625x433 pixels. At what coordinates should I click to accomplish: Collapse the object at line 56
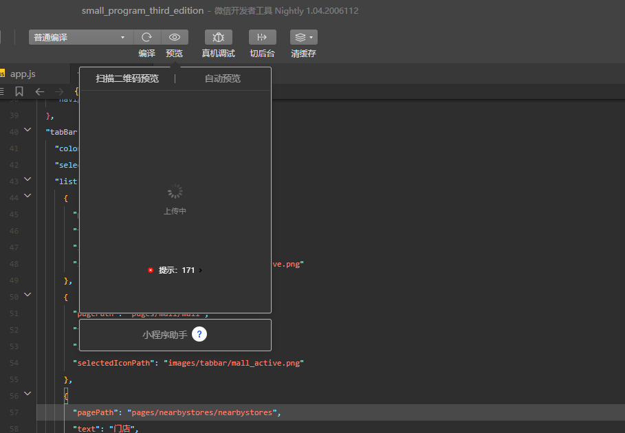[28, 394]
